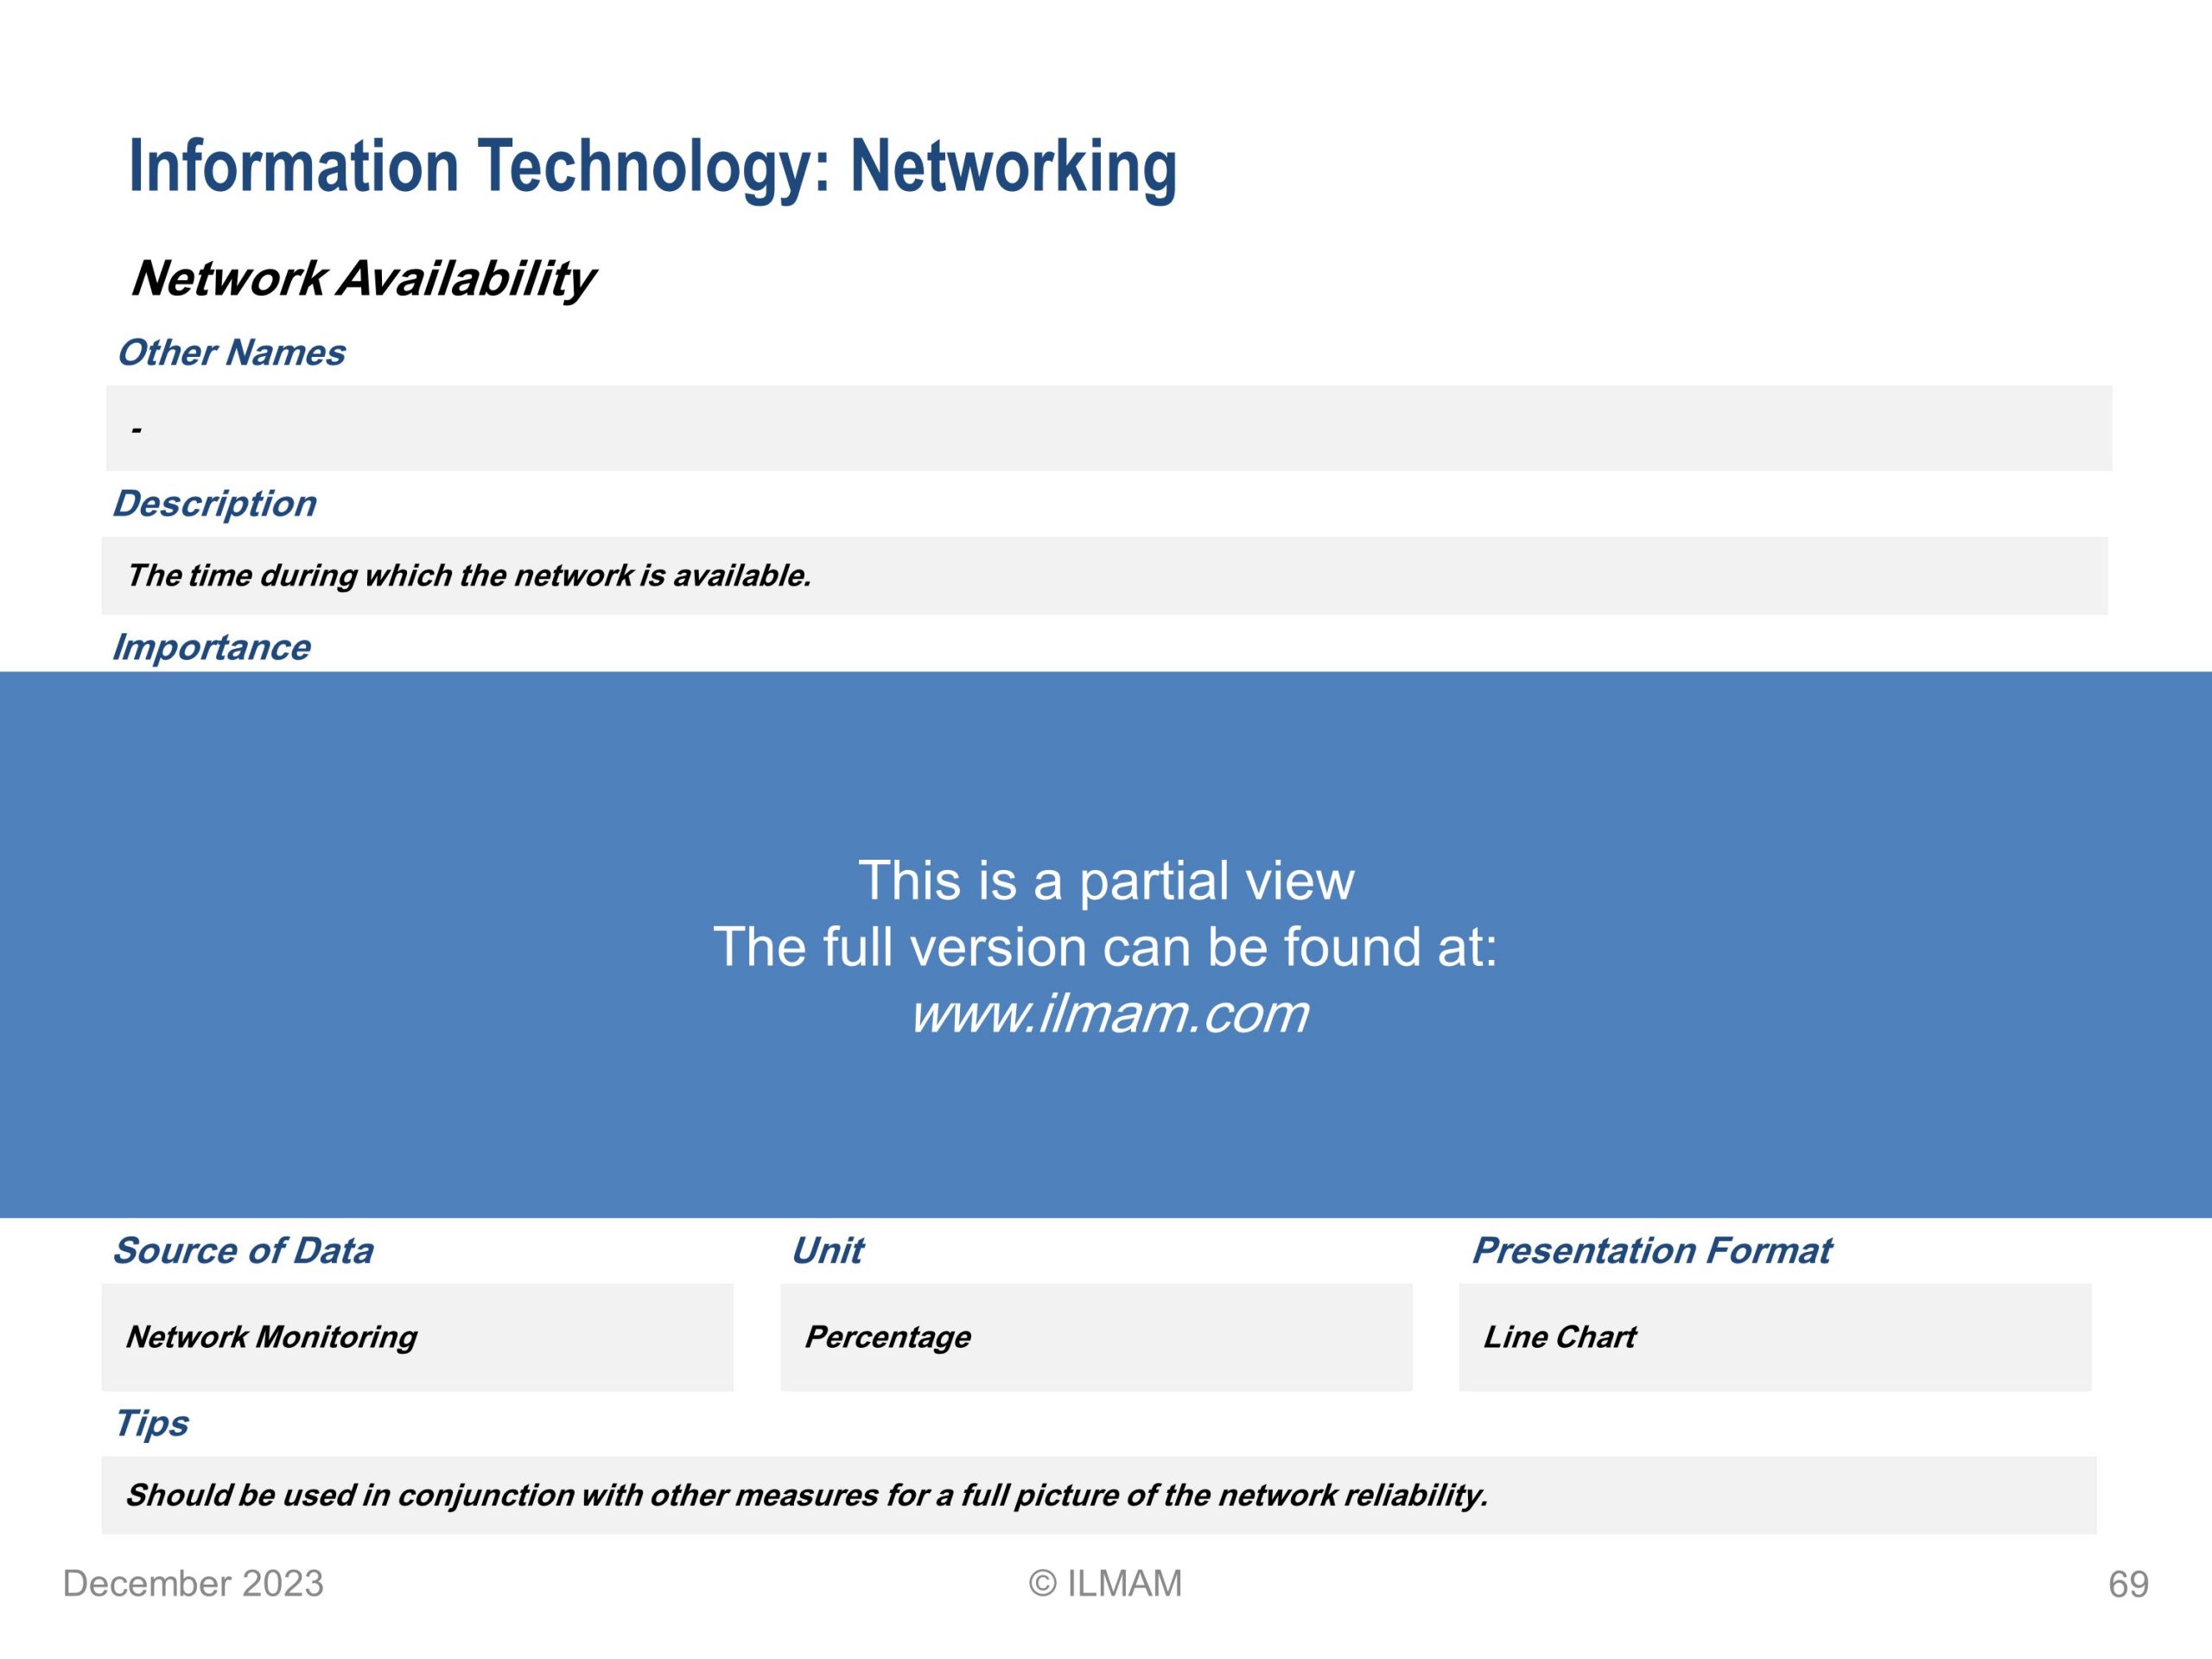Click the www.ilmam.com link
The image size is (2212, 1659).
1108,1014
